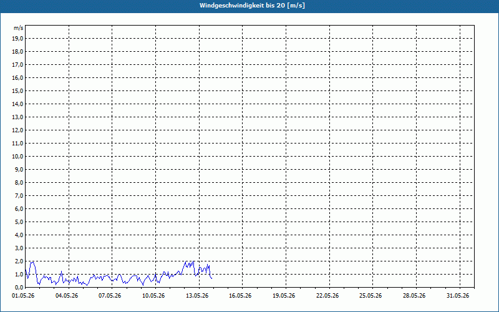Image resolution: width=499 pixels, height=312 pixels.
Task: Click the 'm/s' unit label
Action: pos(19,28)
